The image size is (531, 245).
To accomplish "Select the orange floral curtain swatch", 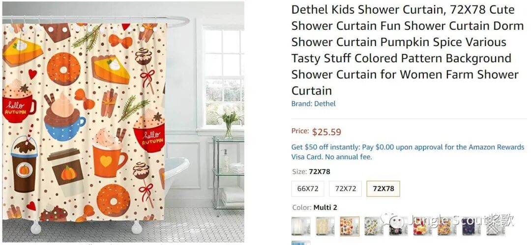I will point(447,226).
